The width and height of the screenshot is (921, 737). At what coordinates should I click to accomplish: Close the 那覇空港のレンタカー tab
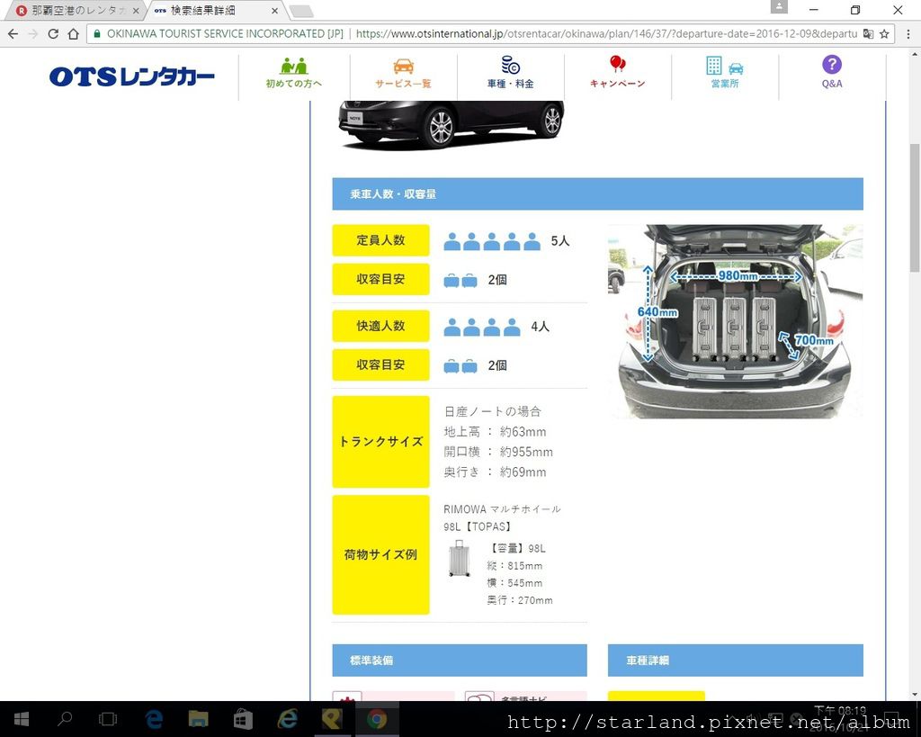(136, 11)
